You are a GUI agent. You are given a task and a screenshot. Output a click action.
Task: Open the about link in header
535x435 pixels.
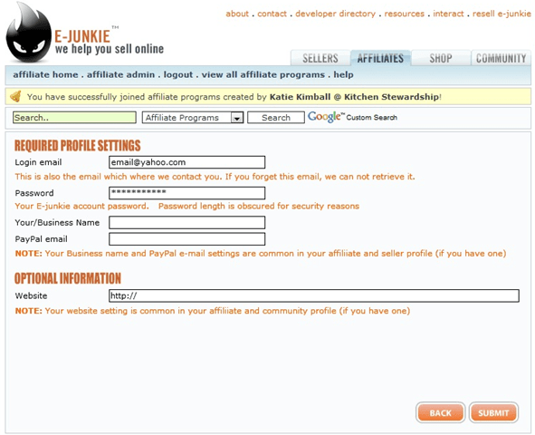[237, 14]
